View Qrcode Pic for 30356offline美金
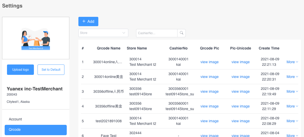The width and height of the screenshot is (304, 137). (209, 106)
